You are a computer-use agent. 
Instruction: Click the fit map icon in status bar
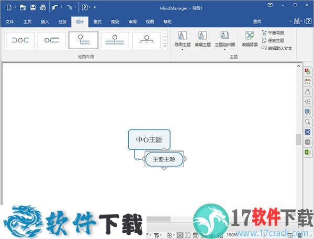[x=180, y=235]
